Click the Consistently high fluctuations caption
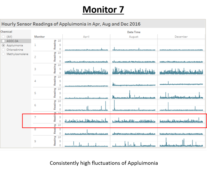207x170 pixels. click(104, 163)
